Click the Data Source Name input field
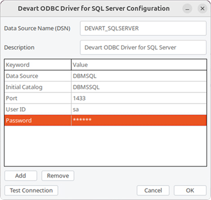This screenshot has height=200, width=211. 143,29
